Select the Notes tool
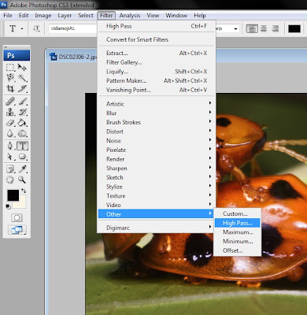The height and width of the screenshot is (315, 307). 10,169
